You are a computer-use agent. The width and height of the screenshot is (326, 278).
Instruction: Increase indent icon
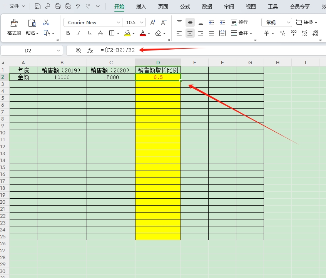tap(222, 22)
